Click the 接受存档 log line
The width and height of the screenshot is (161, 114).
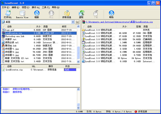(x=17, y=92)
